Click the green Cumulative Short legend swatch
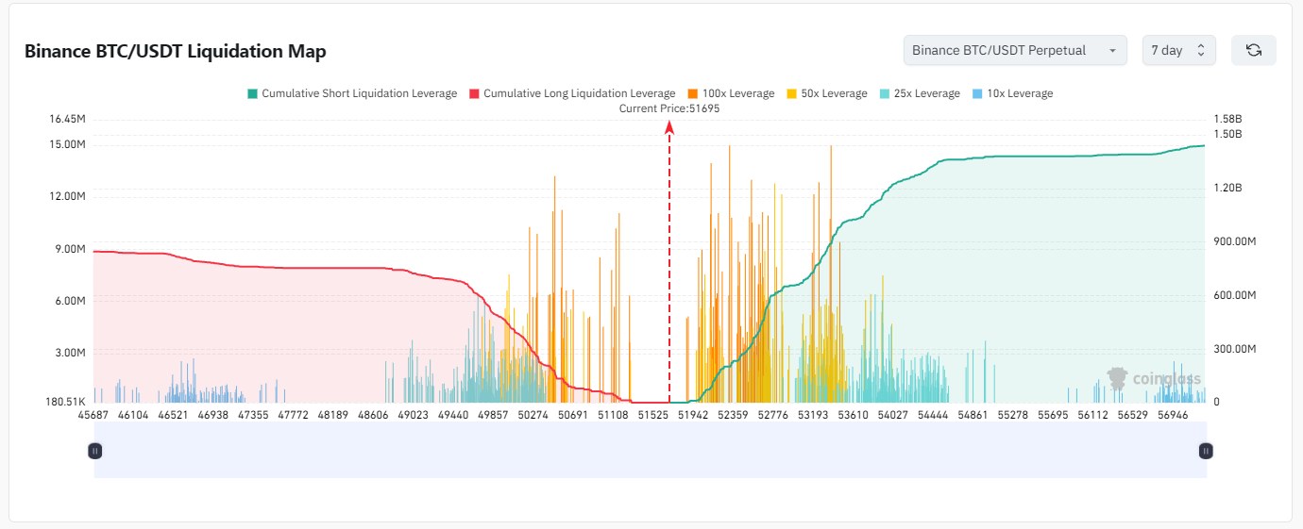 pyautogui.click(x=253, y=93)
